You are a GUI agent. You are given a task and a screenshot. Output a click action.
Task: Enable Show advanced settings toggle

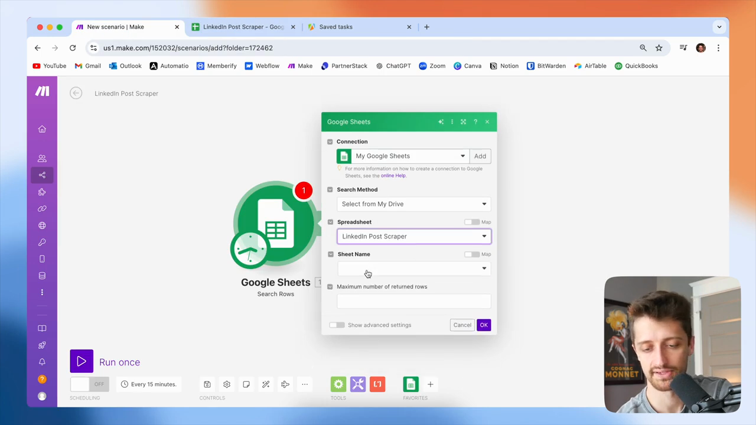click(337, 325)
